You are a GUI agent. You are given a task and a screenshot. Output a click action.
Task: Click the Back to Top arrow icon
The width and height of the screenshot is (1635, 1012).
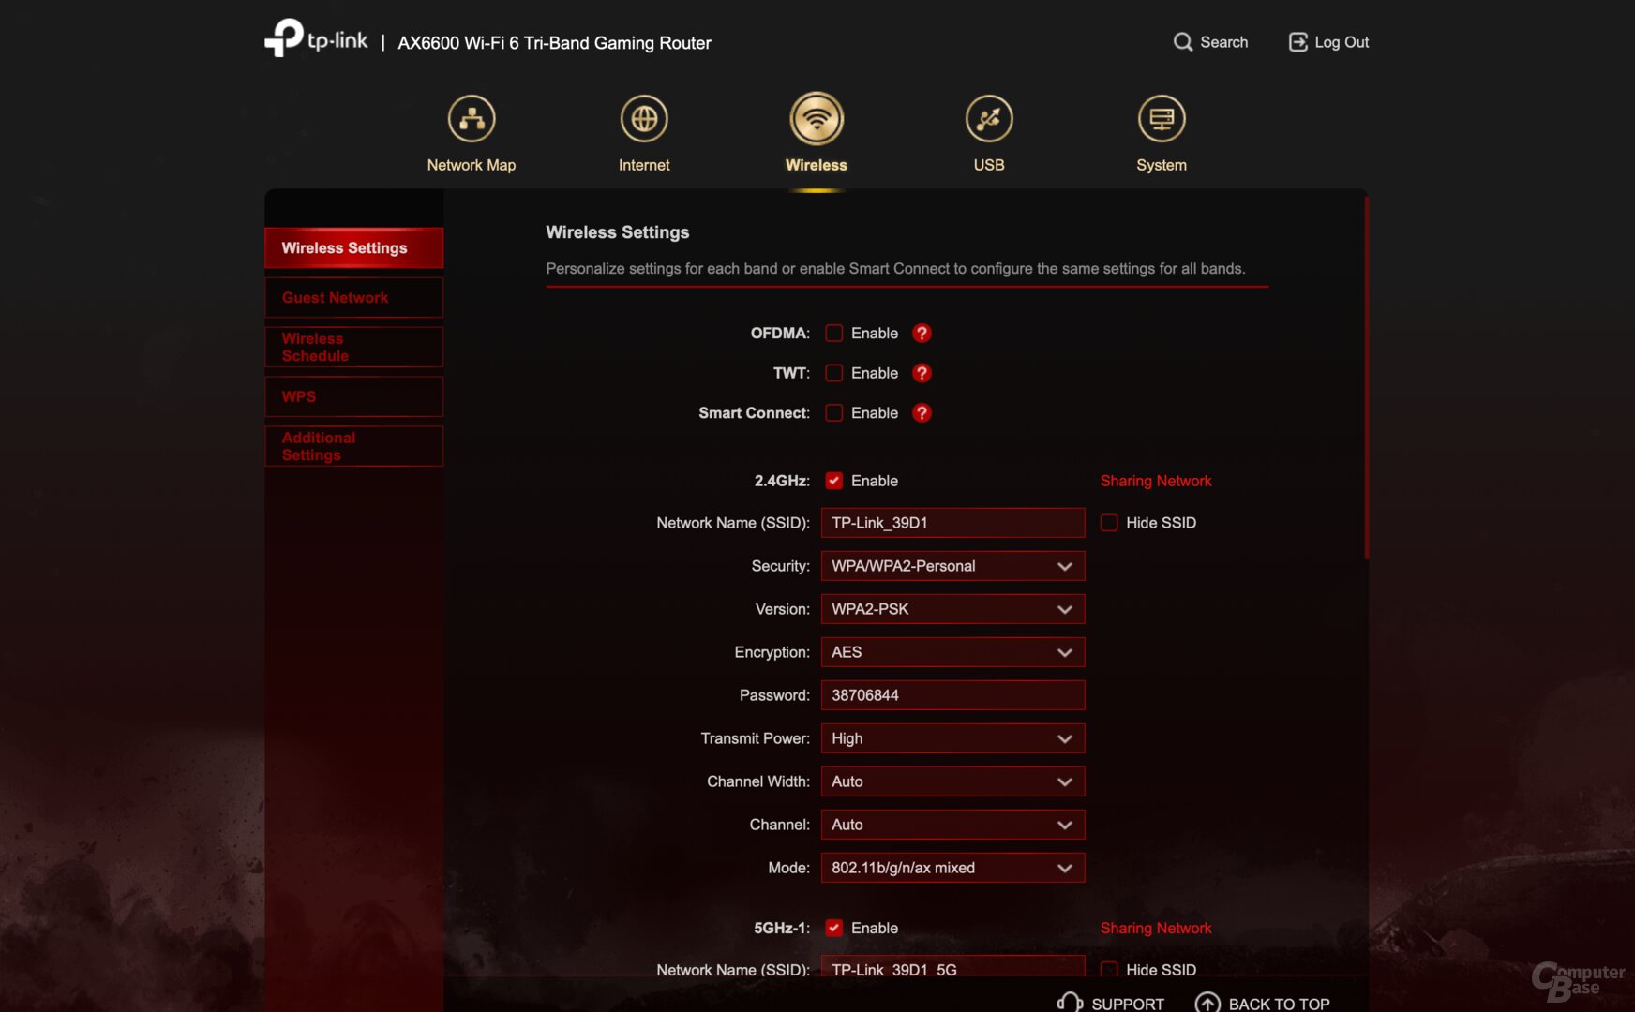(x=1207, y=1003)
